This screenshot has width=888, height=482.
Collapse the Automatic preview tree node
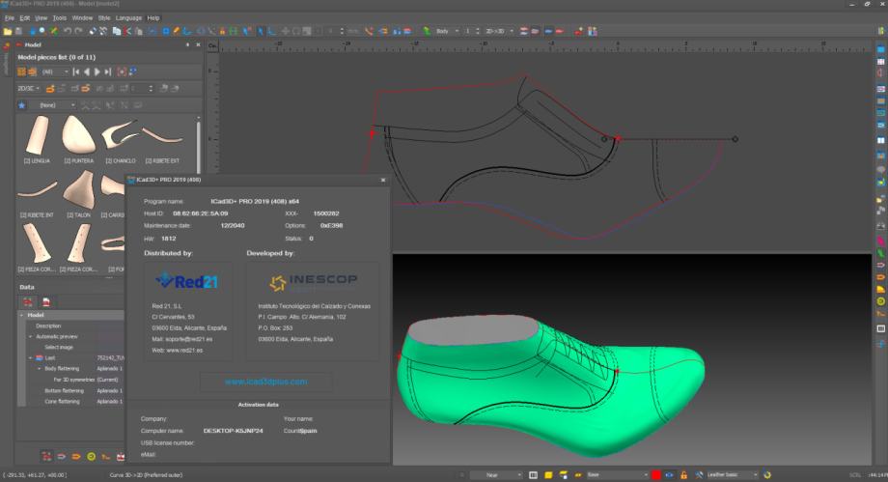(29, 336)
